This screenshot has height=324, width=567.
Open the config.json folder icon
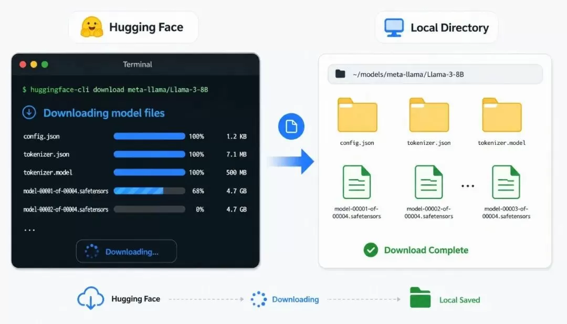click(358, 115)
